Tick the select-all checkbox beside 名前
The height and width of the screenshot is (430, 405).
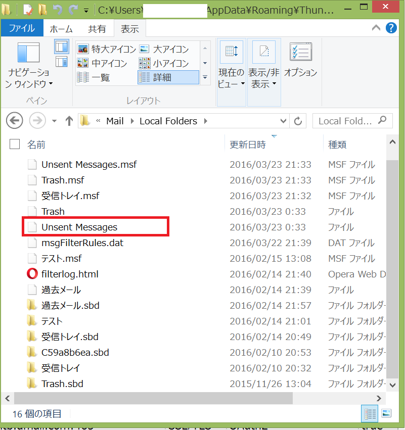click(x=15, y=145)
